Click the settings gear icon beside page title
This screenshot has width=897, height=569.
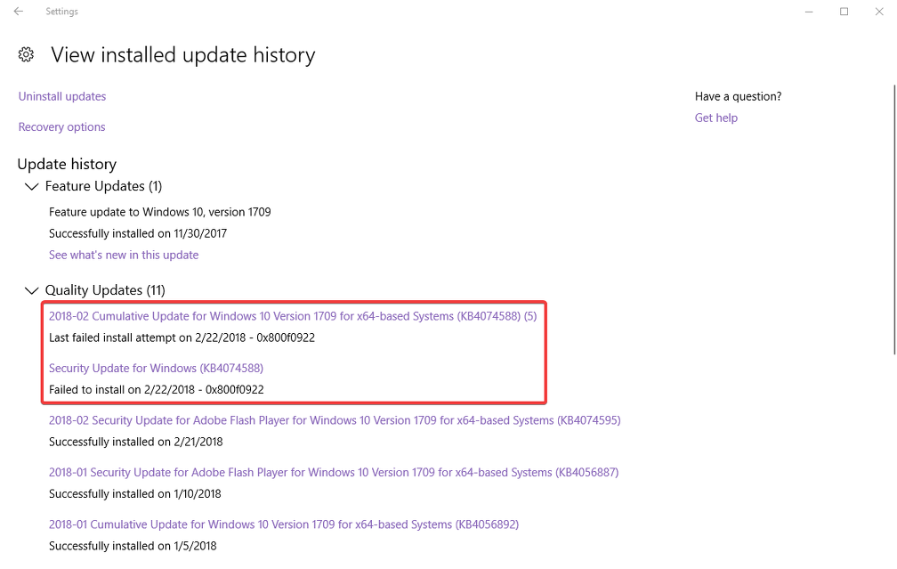point(26,55)
